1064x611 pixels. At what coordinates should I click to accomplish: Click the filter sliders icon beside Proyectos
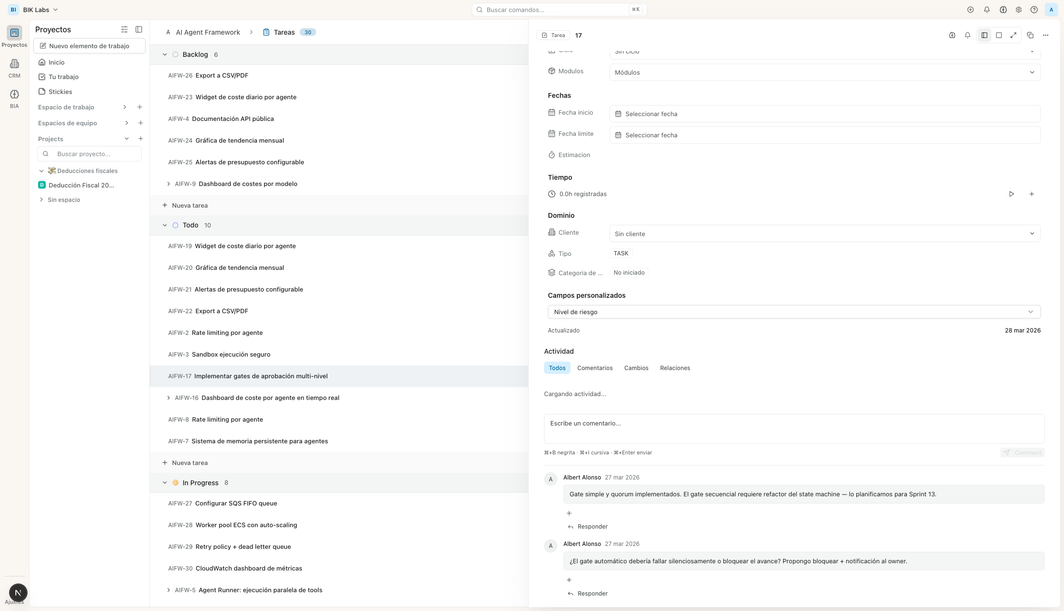124,29
